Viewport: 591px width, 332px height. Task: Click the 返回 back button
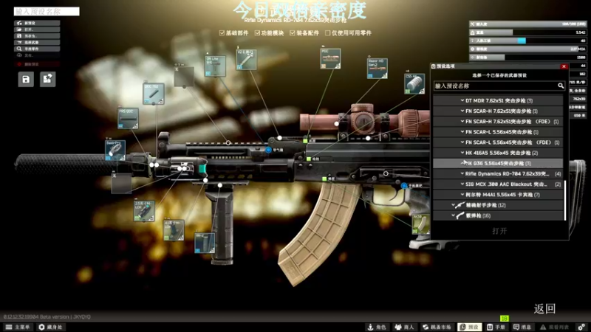coord(544,308)
